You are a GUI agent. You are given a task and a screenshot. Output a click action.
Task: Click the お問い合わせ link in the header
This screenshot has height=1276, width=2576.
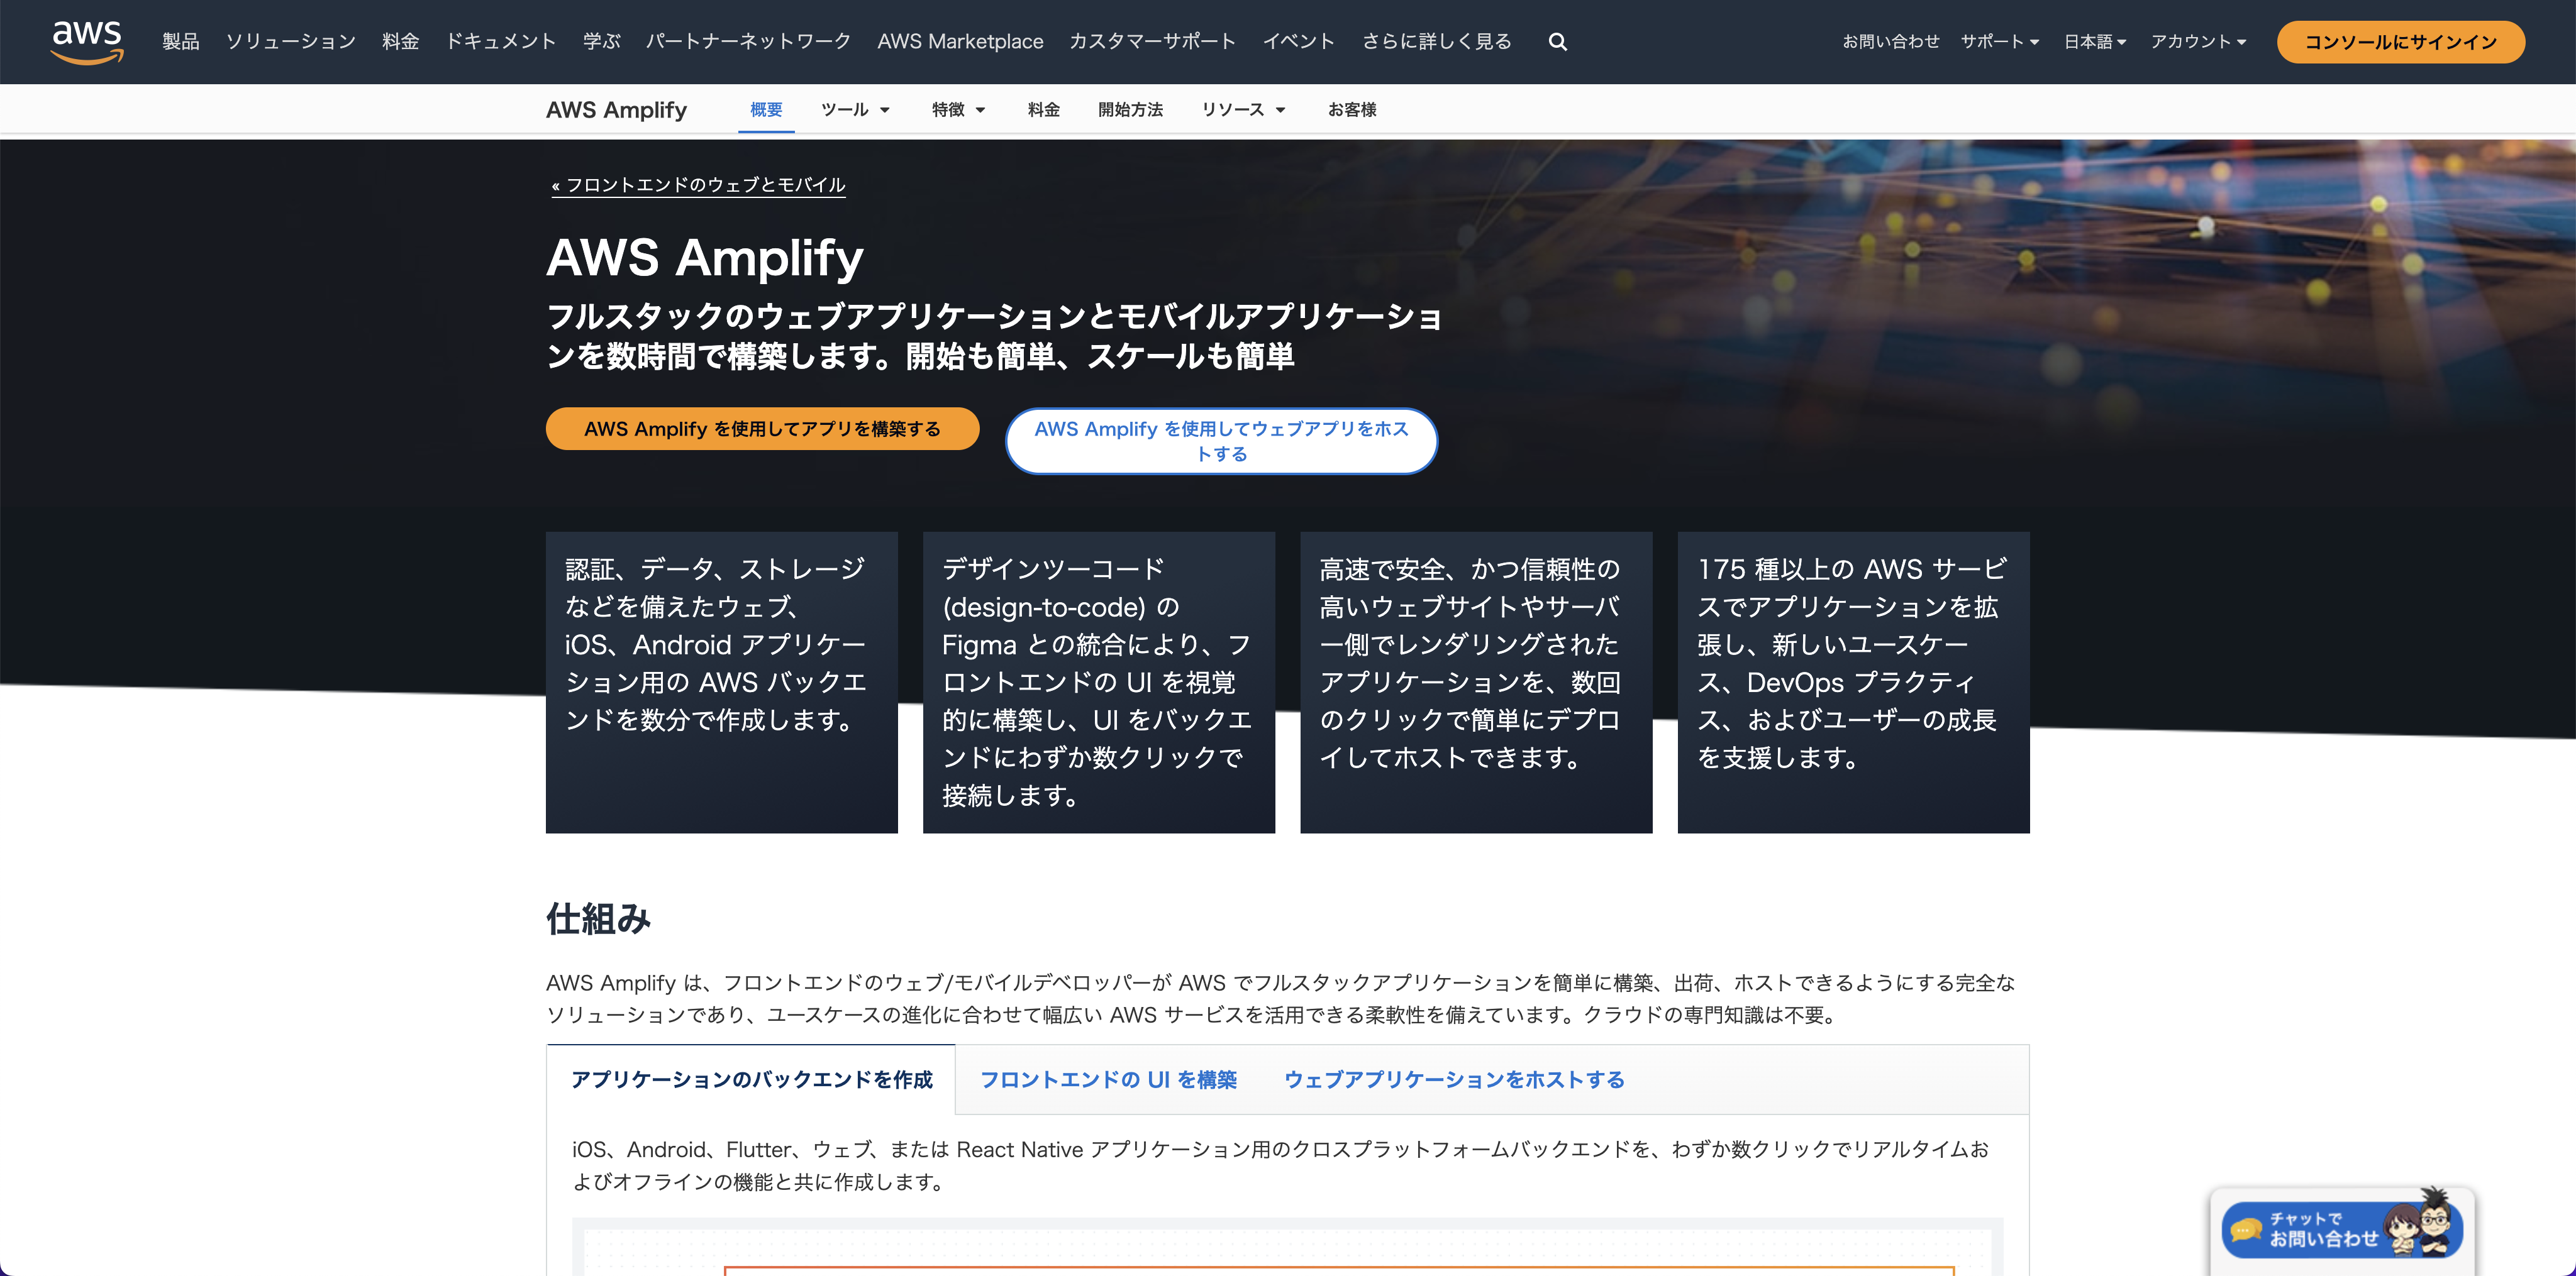click(1890, 42)
